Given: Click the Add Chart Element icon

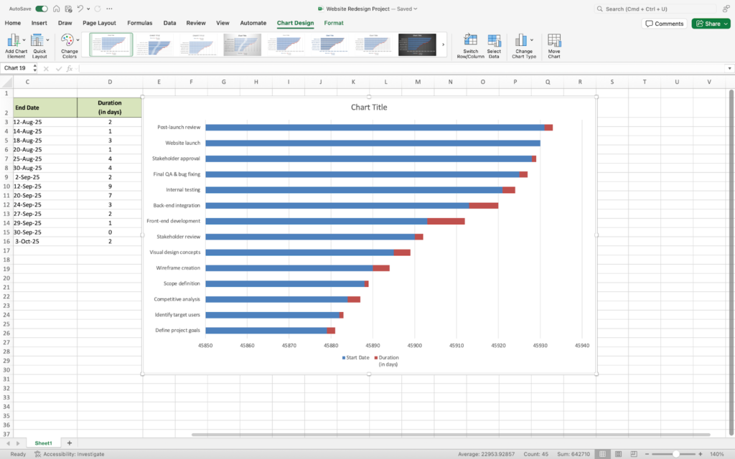Looking at the screenshot, I should 14,41.
